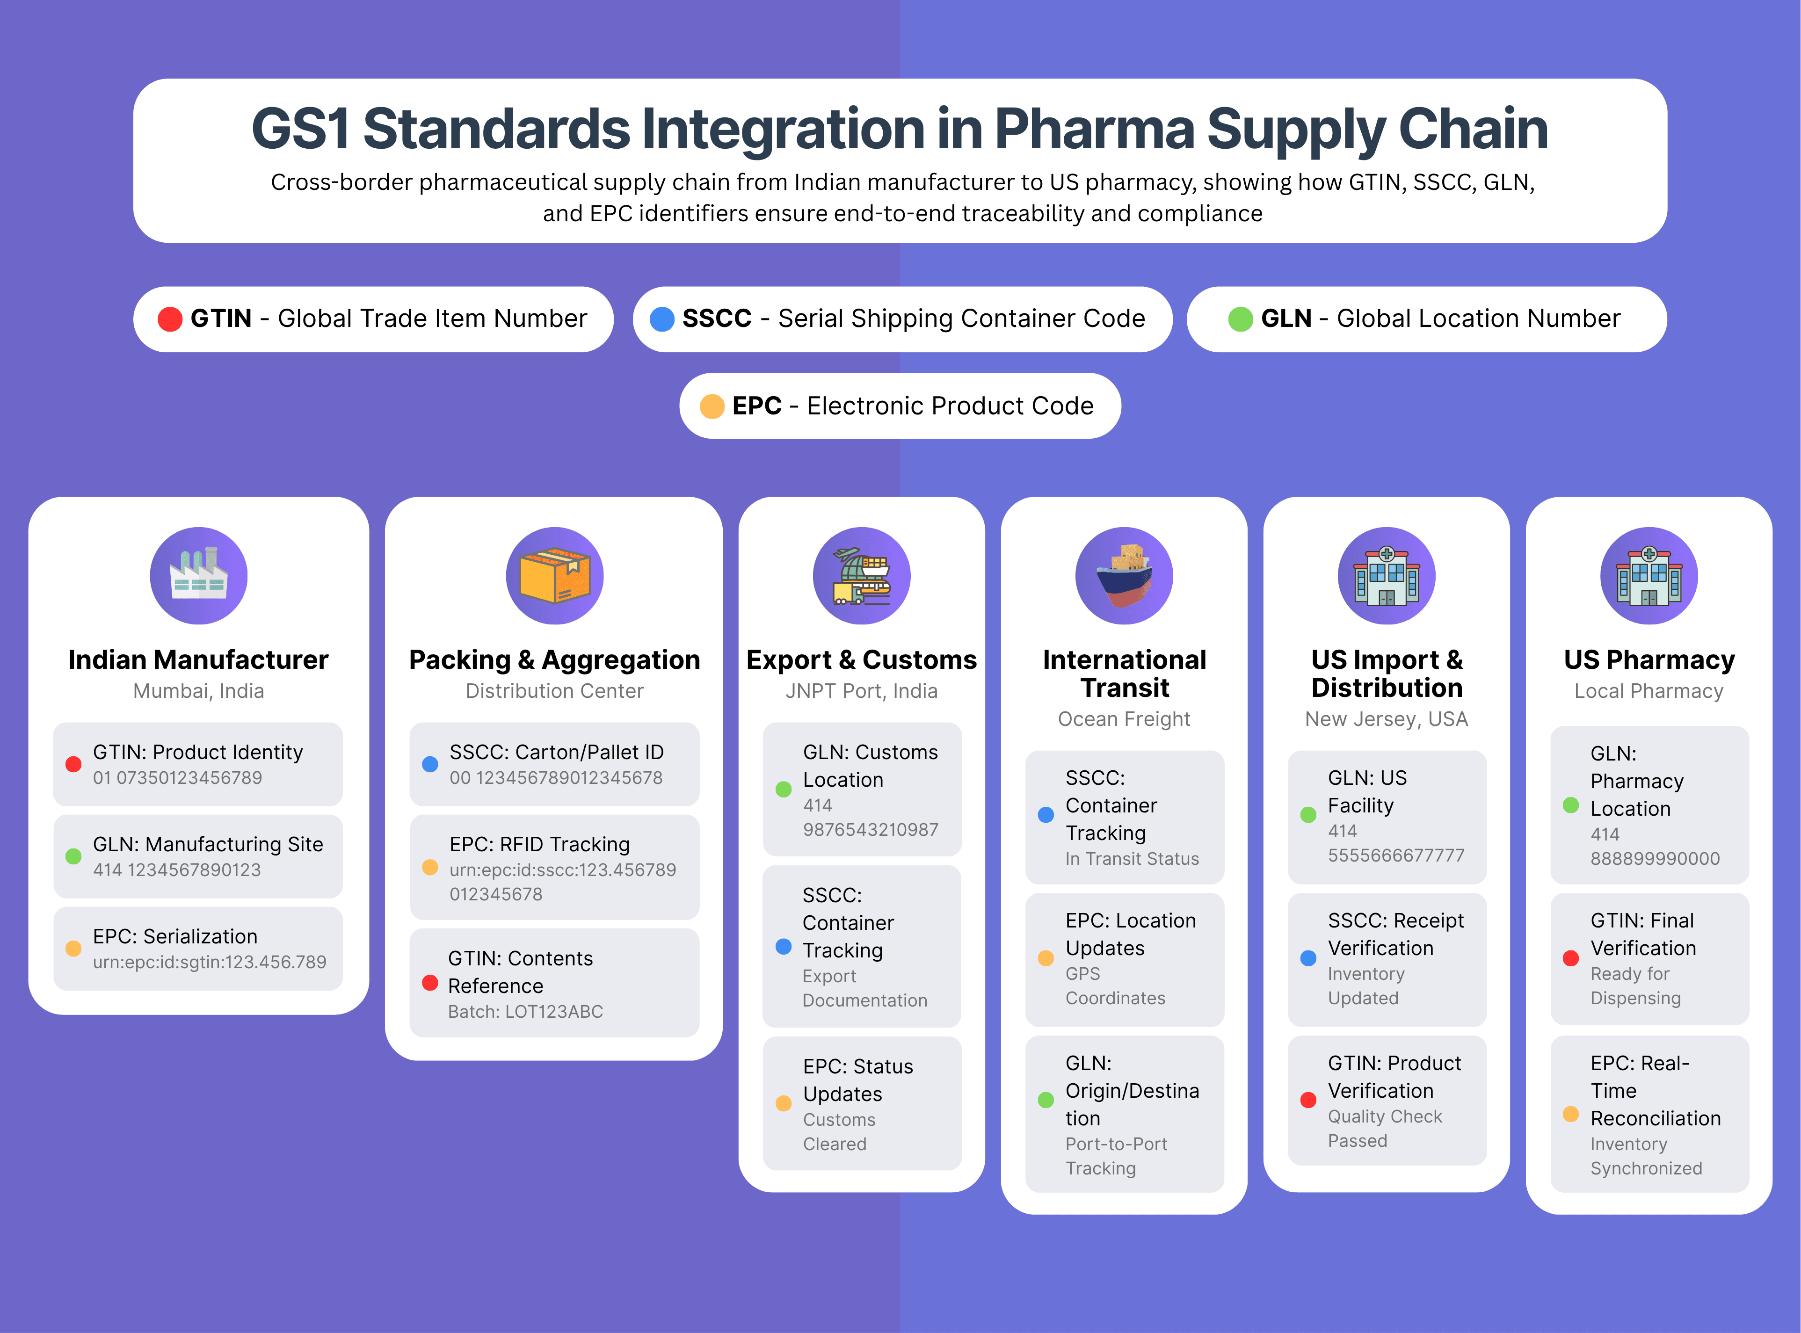Viewport: 1801px width, 1333px height.
Task: Click the main GS1 Standards Integration title
Action: pyautogui.click(x=900, y=129)
